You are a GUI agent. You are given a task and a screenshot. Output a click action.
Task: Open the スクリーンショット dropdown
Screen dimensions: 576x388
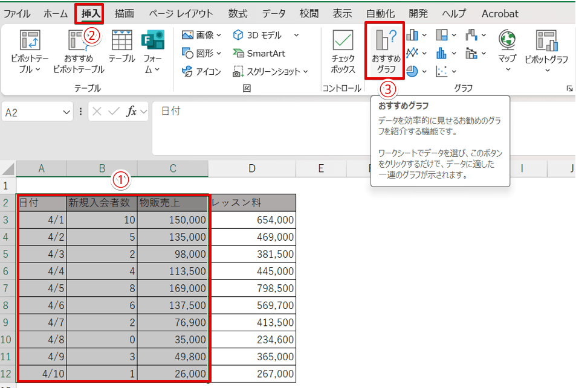click(270, 71)
